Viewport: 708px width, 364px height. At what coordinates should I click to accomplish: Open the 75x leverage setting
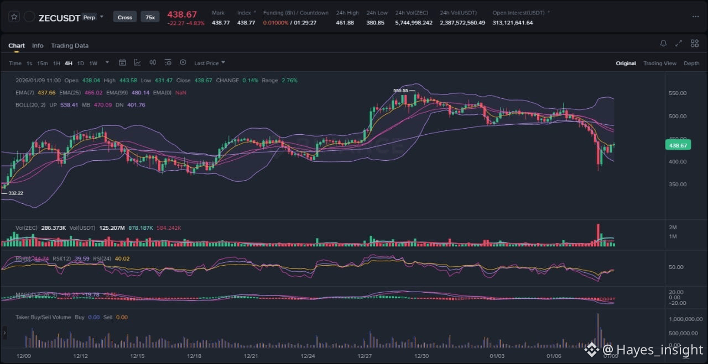[x=150, y=17]
